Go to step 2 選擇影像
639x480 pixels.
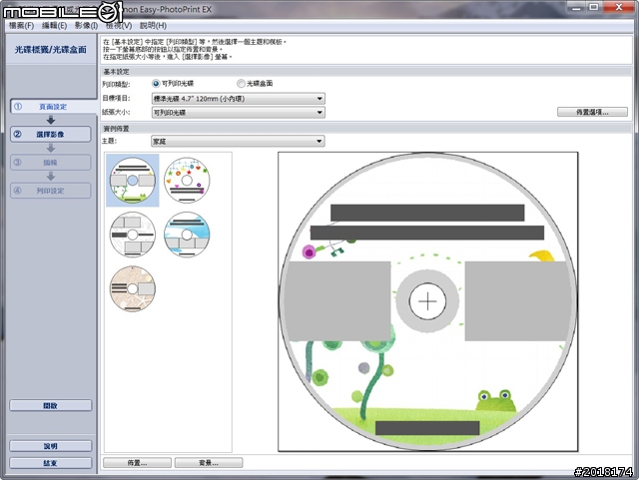[x=51, y=134]
